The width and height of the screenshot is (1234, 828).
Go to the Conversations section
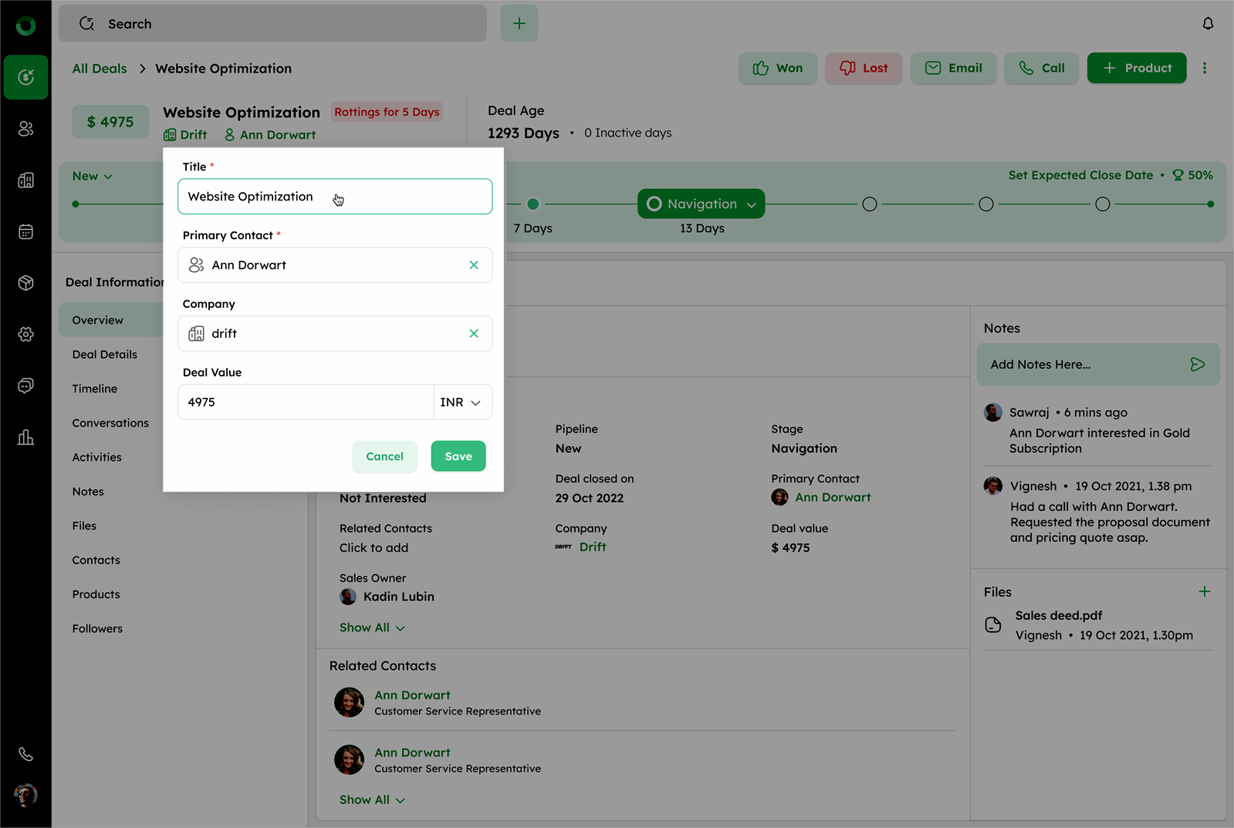click(x=110, y=423)
